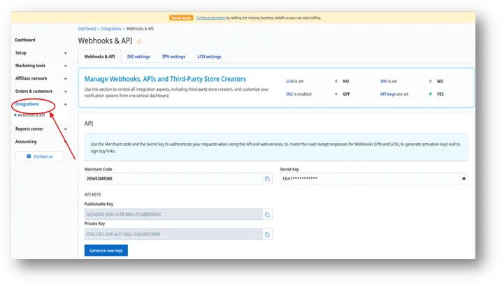Open the Dashboard sidebar item
This screenshot has width=502, height=285.
pos(25,40)
